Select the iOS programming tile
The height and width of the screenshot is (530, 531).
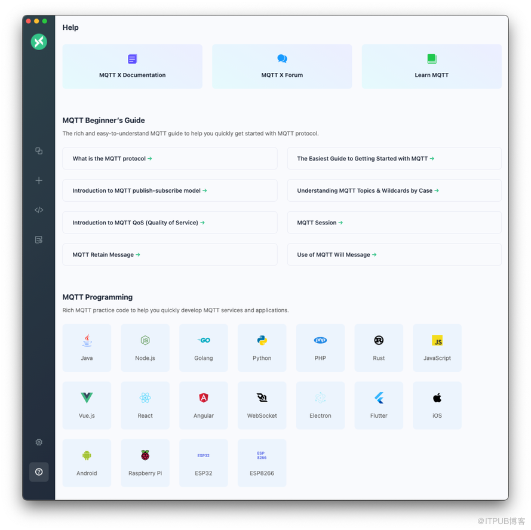[437, 405]
